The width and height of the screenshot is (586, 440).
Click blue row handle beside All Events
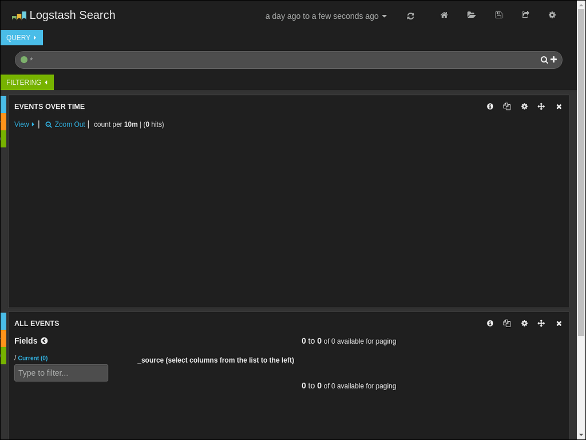click(x=3, y=321)
